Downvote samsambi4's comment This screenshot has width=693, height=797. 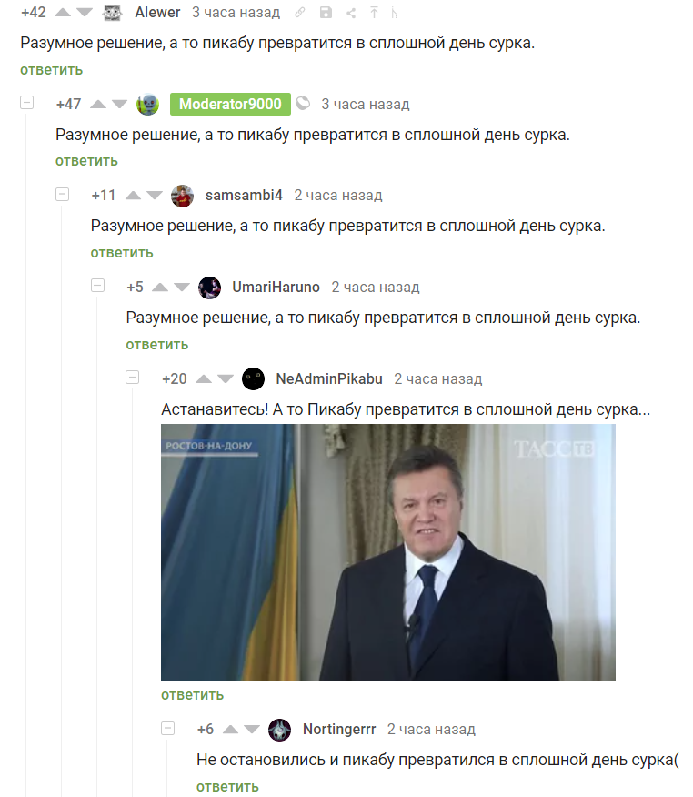pos(155,196)
